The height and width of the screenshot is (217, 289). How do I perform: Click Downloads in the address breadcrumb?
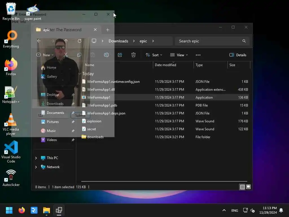(118, 41)
